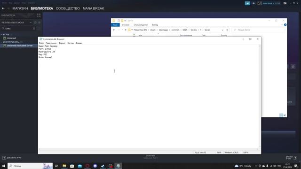This screenshot has height=169, width=301.
Task: Open the weather Cloudy taskbar widget
Action: click(x=243, y=166)
